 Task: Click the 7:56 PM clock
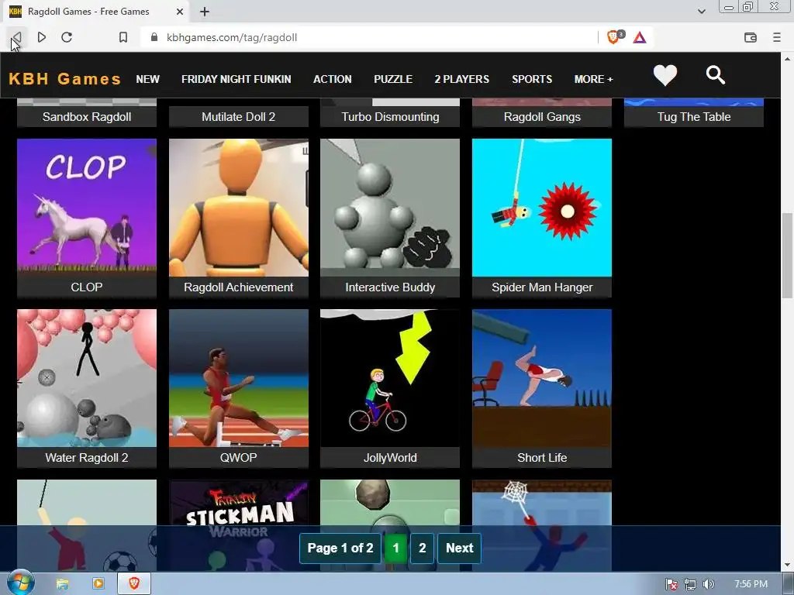pos(751,584)
